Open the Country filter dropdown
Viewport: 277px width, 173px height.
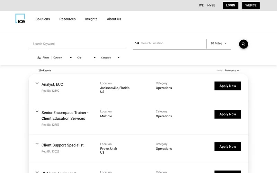(63, 57)
